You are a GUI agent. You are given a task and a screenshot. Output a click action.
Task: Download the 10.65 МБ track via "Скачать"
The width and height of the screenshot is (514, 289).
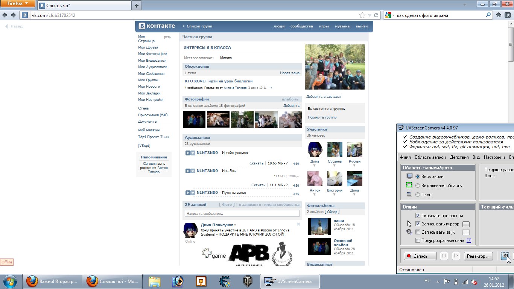tap(256, 163)
